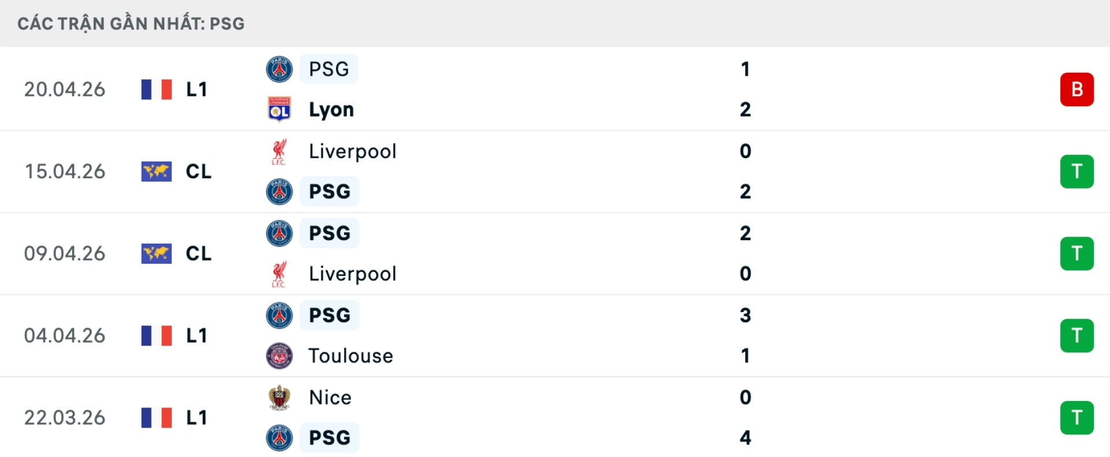This screenshot has width=1110, height=457.
Task: Click France flag icon for 20.04.26 match
Action: tap(156, 89)
